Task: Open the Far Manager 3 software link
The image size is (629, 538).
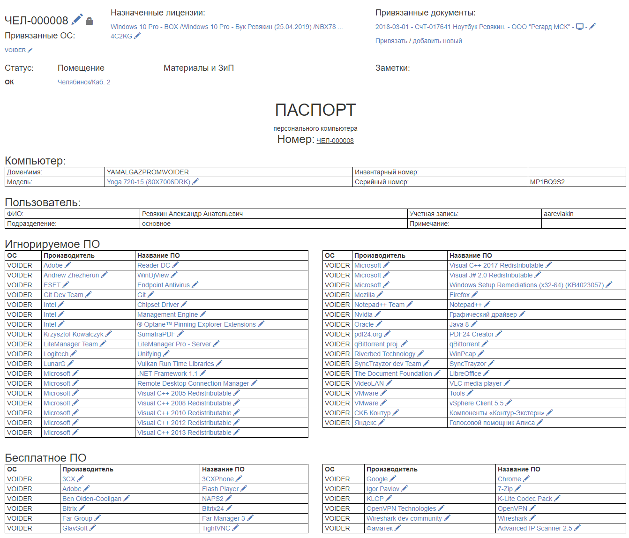Action: [x=224, y=518]
